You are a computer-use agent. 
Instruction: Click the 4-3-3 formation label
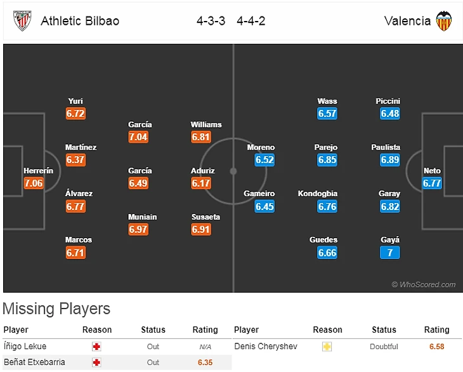point(211,21)
